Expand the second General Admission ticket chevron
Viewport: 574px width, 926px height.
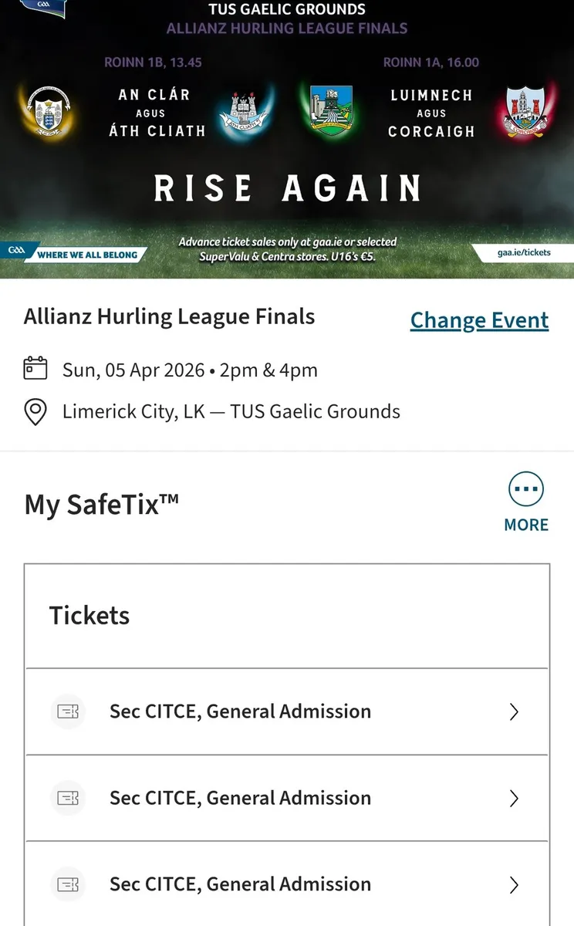[x=514, y=798]
